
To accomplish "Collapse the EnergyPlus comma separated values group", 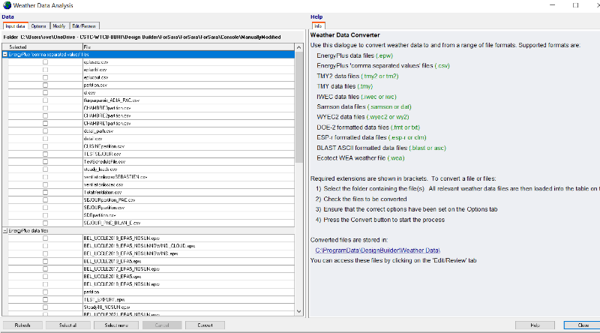I will [4, 55].
